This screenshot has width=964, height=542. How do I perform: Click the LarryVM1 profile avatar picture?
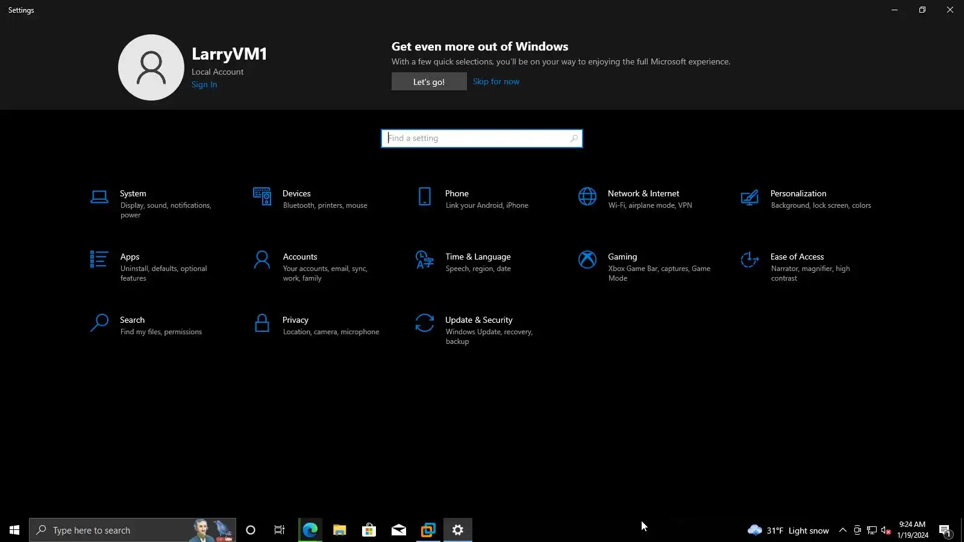click(151, 67)
